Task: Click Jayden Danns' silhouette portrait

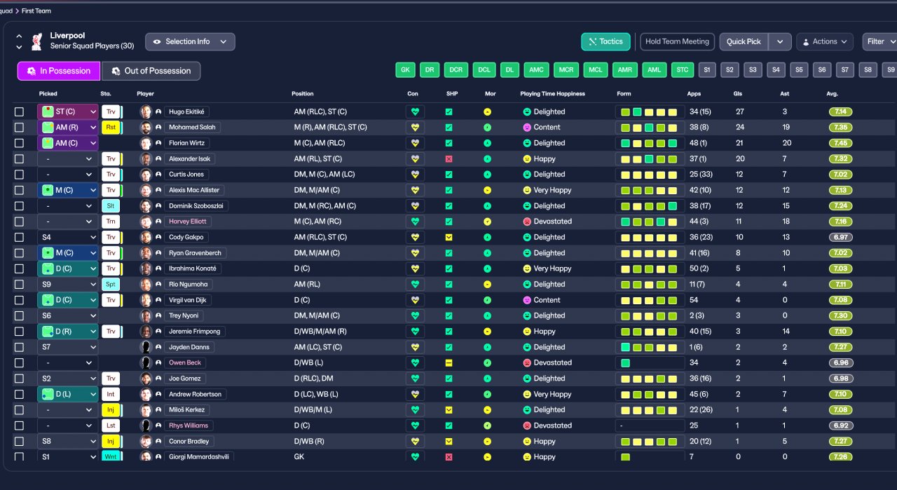Action: coord(146,347)
